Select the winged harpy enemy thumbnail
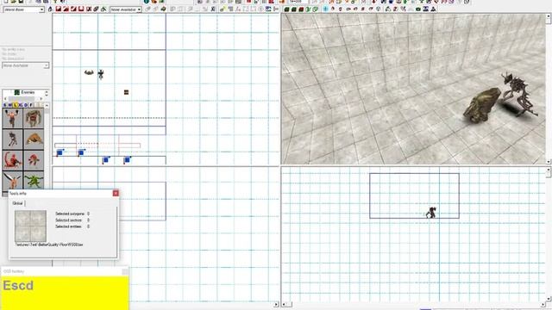This screenshot has width=552, height=310. coord(12,180)
